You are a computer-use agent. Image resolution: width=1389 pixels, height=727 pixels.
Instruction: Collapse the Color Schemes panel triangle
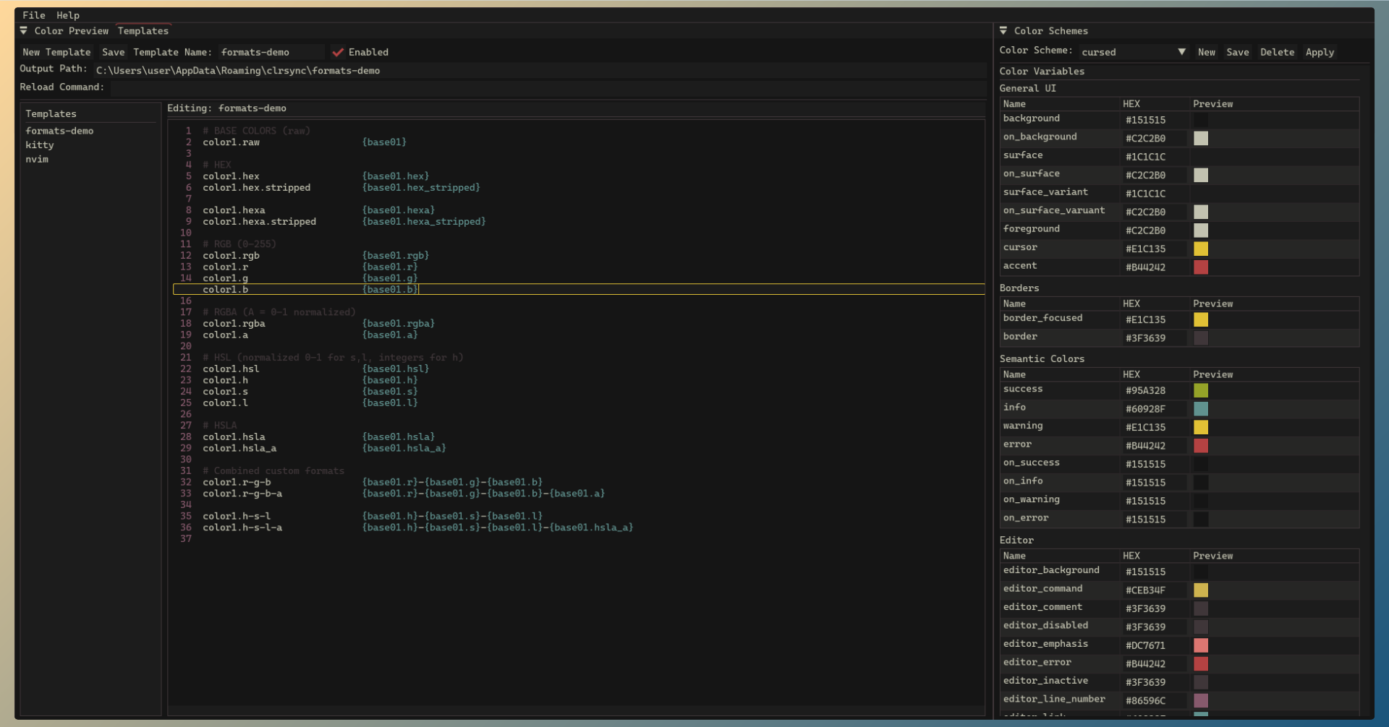click(1003, 31)
